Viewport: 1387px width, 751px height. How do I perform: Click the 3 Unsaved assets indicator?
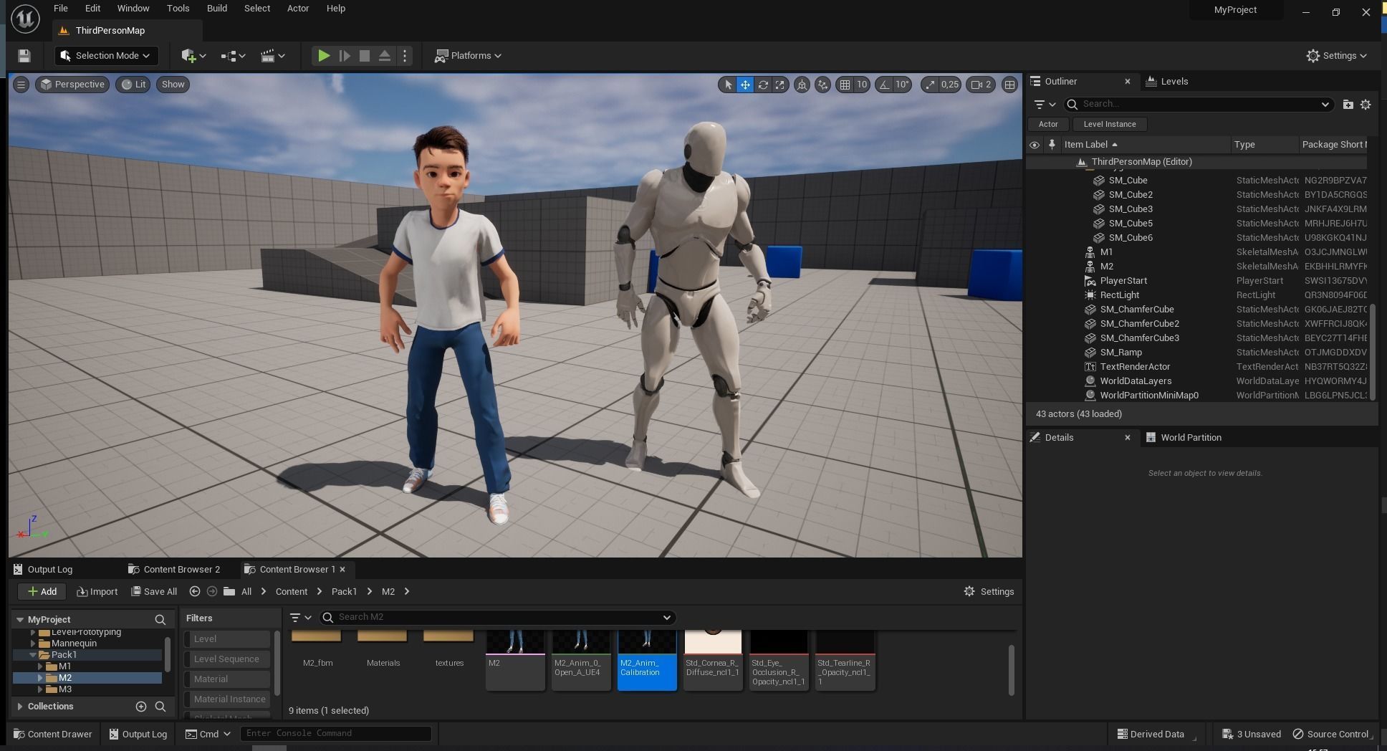tap(1251, 734)
